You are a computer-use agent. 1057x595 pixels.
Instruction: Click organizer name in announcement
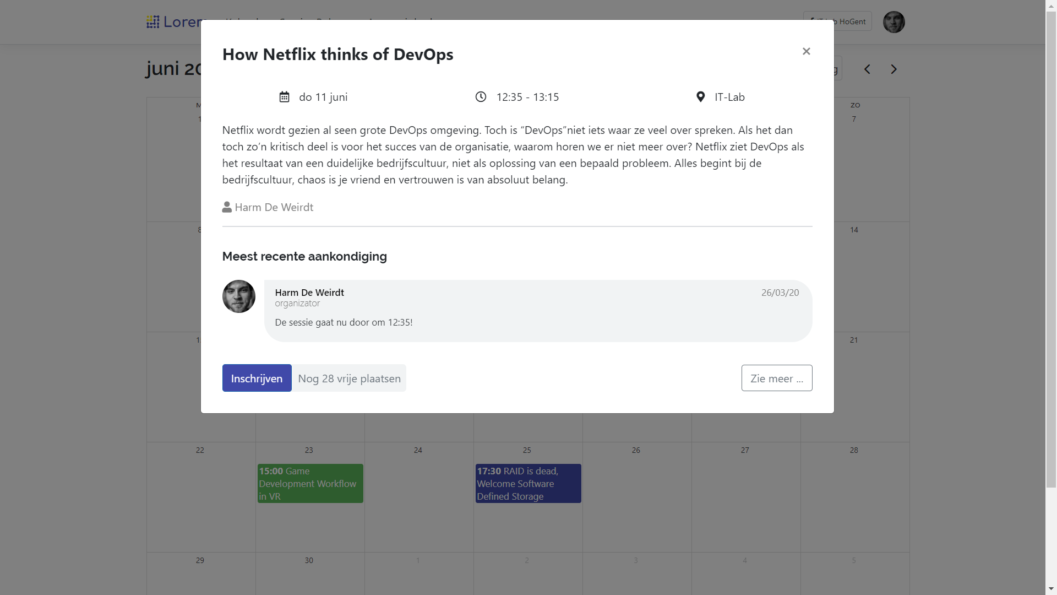click(309, 293)
